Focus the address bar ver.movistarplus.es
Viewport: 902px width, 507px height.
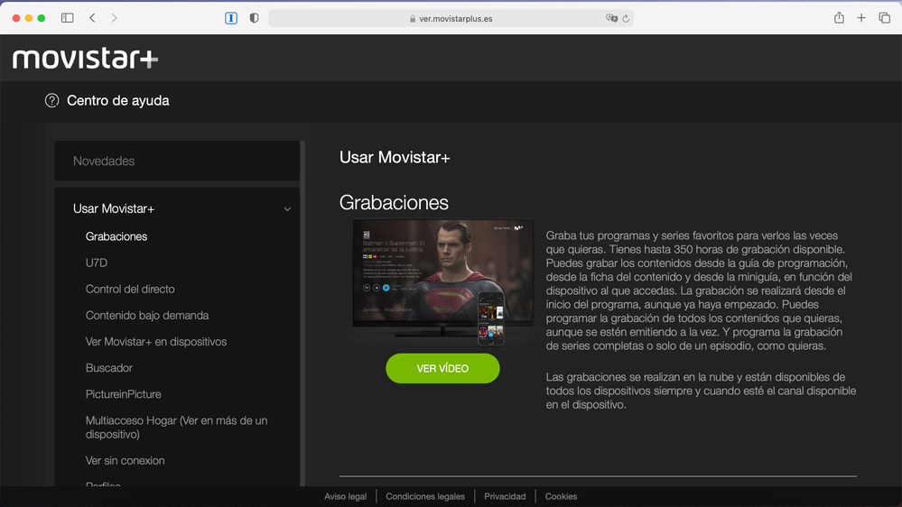pos(451,18)
